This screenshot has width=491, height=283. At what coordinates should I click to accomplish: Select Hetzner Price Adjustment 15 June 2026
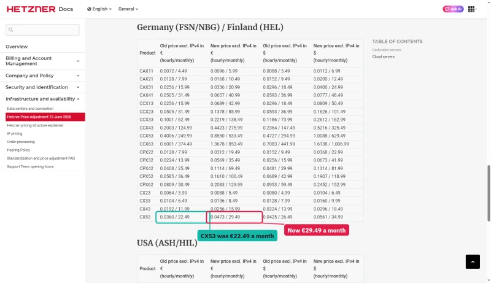pyautogui.click(x=45, y=117)
